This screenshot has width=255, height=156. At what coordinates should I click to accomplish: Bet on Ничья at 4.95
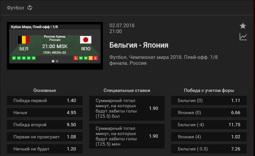tap(45, 113)
